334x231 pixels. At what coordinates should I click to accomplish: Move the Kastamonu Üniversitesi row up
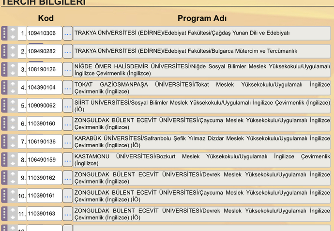click(13, 156)
